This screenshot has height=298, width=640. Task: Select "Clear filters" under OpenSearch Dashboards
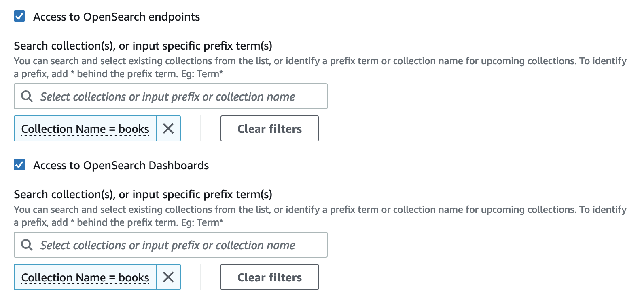pyautogui.click(x=269, y=277)
